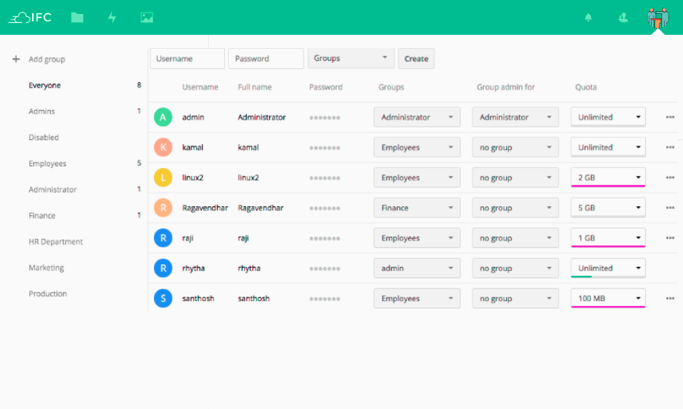Select the Finance group in sidebar
The width and height of the screenshot is (683, 409).
pyautogui.click(x=42, y=216)
